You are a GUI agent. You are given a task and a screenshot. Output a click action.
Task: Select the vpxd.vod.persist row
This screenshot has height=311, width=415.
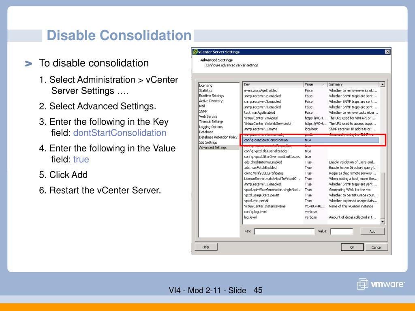pyautogui.click(x=311, y=201)
